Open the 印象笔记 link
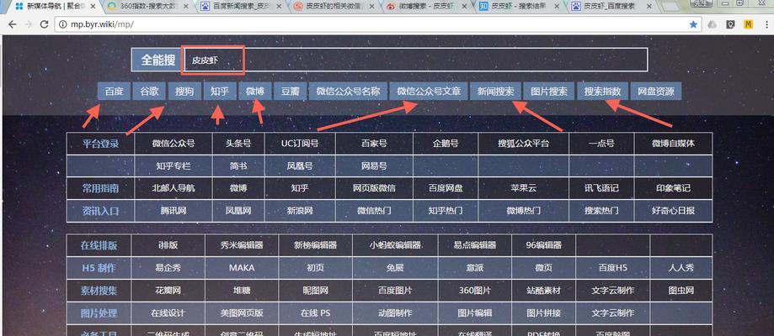The image size is (774, 336). click(x=673, y=188)
